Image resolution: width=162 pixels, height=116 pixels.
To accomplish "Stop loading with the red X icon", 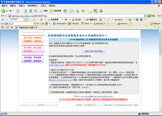I will [x=25, y=11].
